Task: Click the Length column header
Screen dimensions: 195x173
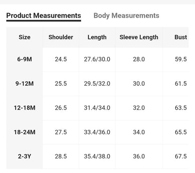Action: [x=97, y=38]
